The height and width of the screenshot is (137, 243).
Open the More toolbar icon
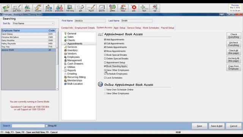click(x=144, y=8)
